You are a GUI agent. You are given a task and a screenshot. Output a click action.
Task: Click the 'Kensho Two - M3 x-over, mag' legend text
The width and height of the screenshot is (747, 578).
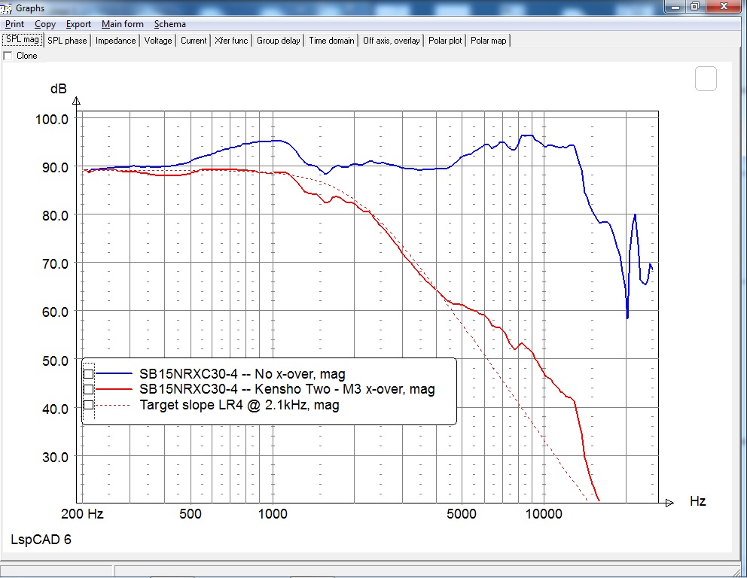point(344,389)
